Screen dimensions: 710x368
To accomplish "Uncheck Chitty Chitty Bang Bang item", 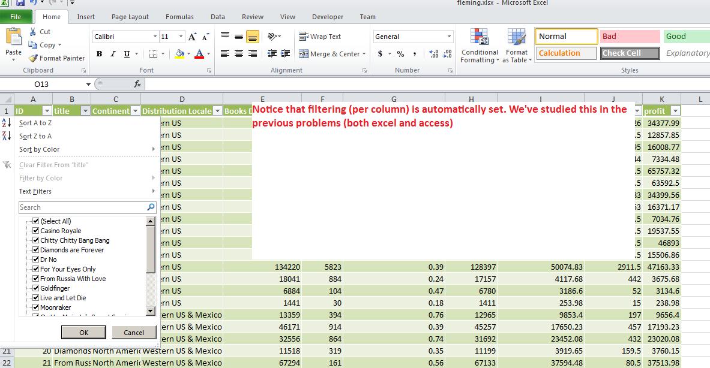I will pos(36,240).
